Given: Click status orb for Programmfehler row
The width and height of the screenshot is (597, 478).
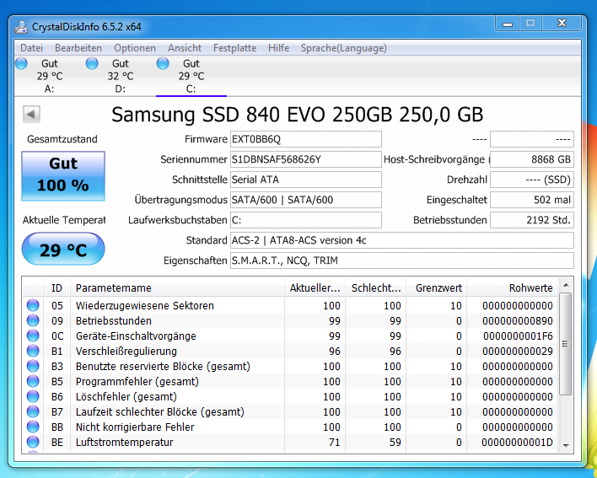Looking at the screenshot, I should point(33,381).
